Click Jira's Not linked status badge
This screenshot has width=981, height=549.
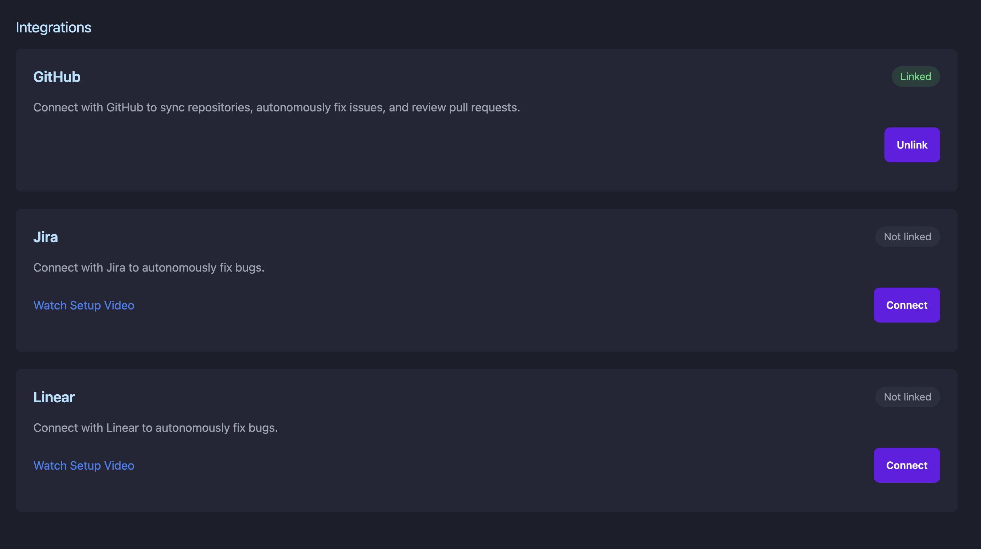pyautogui.click(x=907, y=237)
